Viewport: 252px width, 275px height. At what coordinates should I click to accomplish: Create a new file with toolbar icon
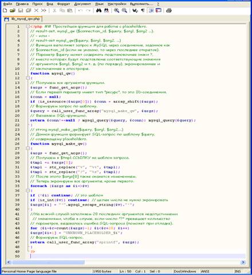click(5, 10)
